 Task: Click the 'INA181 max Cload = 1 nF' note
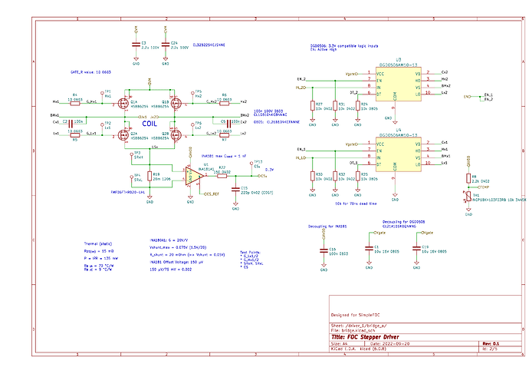click(x=224, y=156)
